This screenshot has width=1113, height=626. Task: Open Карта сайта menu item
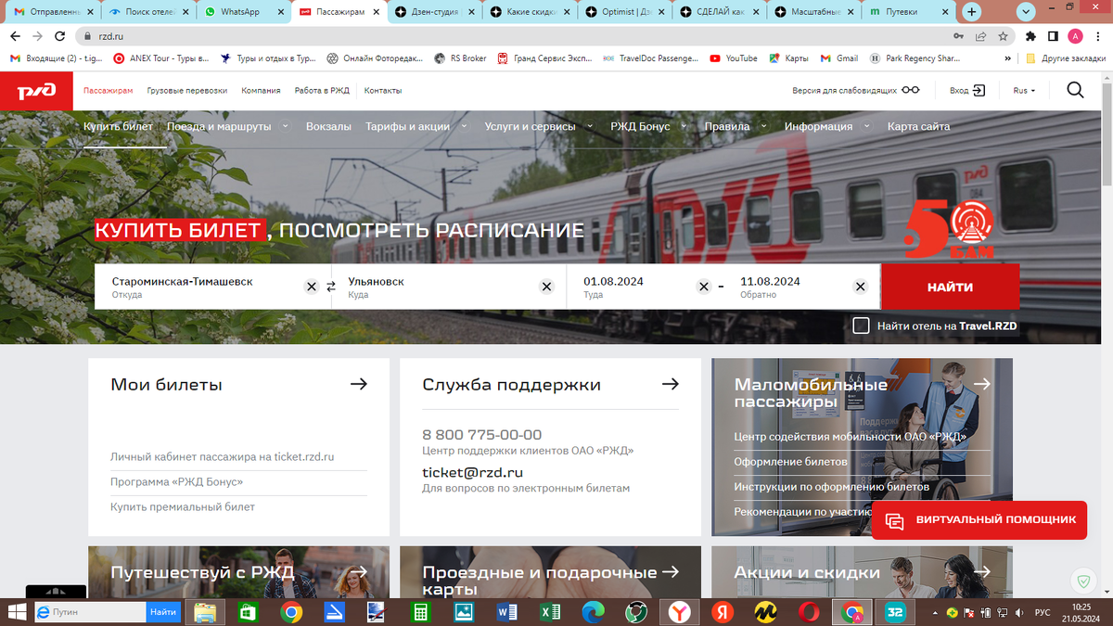[918, 126]
